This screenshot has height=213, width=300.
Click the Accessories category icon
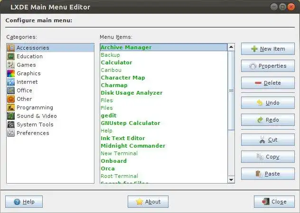[x=11, y=48]
